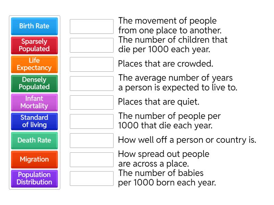Viewport: 274px width, 205px height.
Task: Select the Migration tile
Action: pyautogui.click(x=34, y=159)
